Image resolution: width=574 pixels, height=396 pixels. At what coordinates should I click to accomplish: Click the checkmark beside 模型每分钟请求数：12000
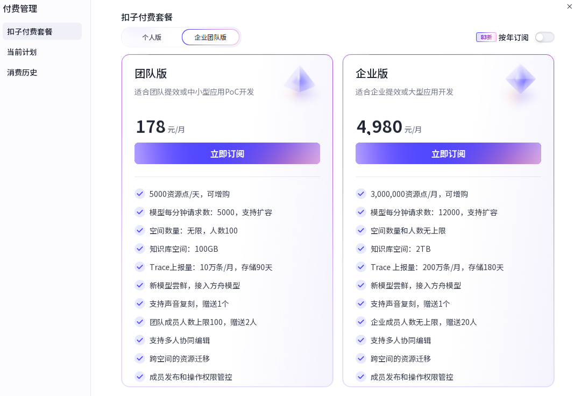(361, 212)
